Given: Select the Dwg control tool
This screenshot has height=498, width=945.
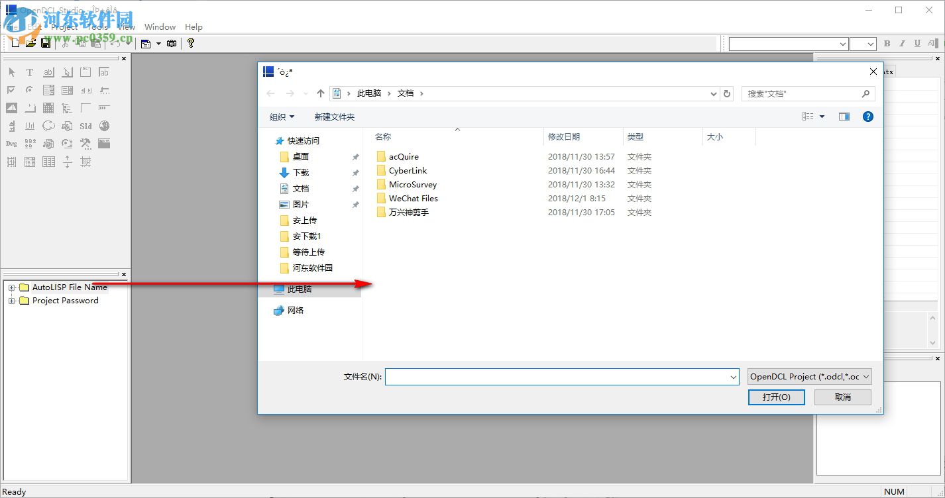Looking at the screenshot, I should coord(12,143).
